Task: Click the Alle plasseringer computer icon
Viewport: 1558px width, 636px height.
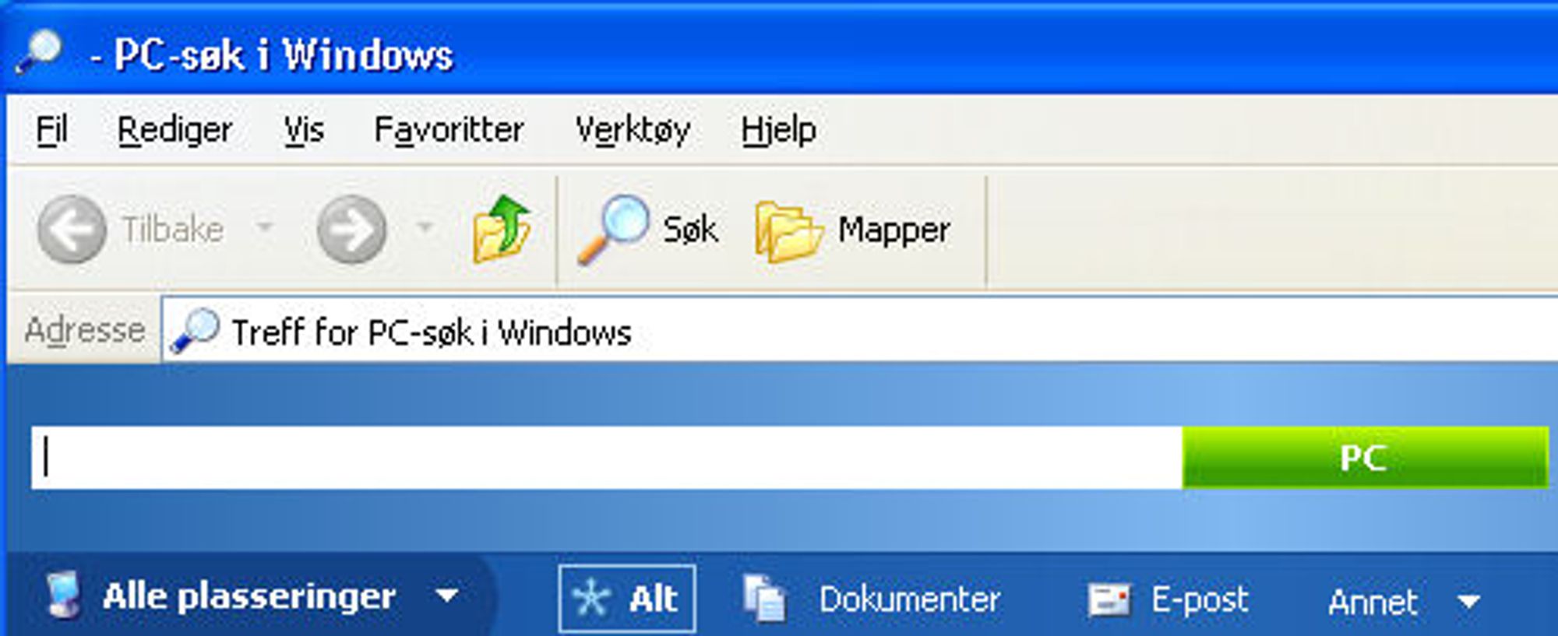Action: click(62, 596)
